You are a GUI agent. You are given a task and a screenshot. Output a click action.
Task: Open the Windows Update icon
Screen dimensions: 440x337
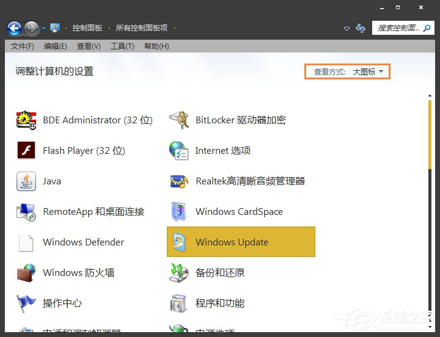pos(178,242)
